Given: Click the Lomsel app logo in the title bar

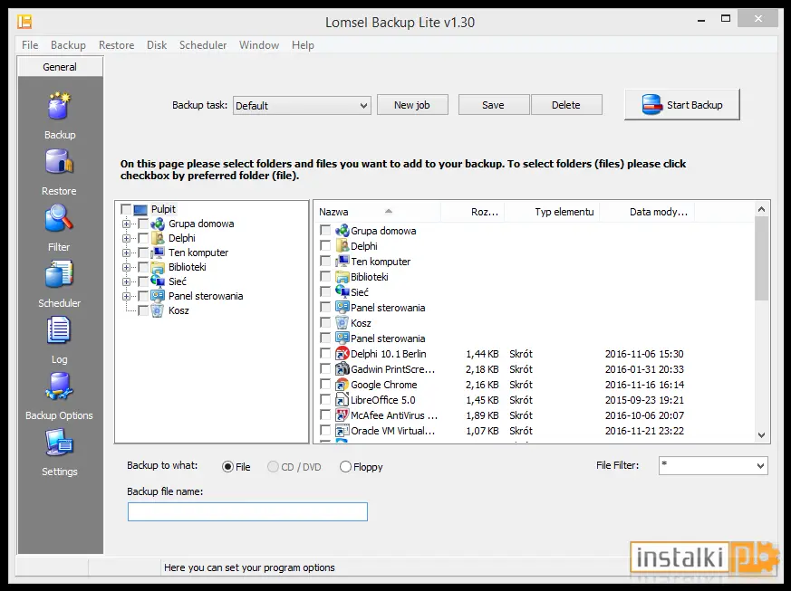Looking at the screenshot, I should coord(24,22).
